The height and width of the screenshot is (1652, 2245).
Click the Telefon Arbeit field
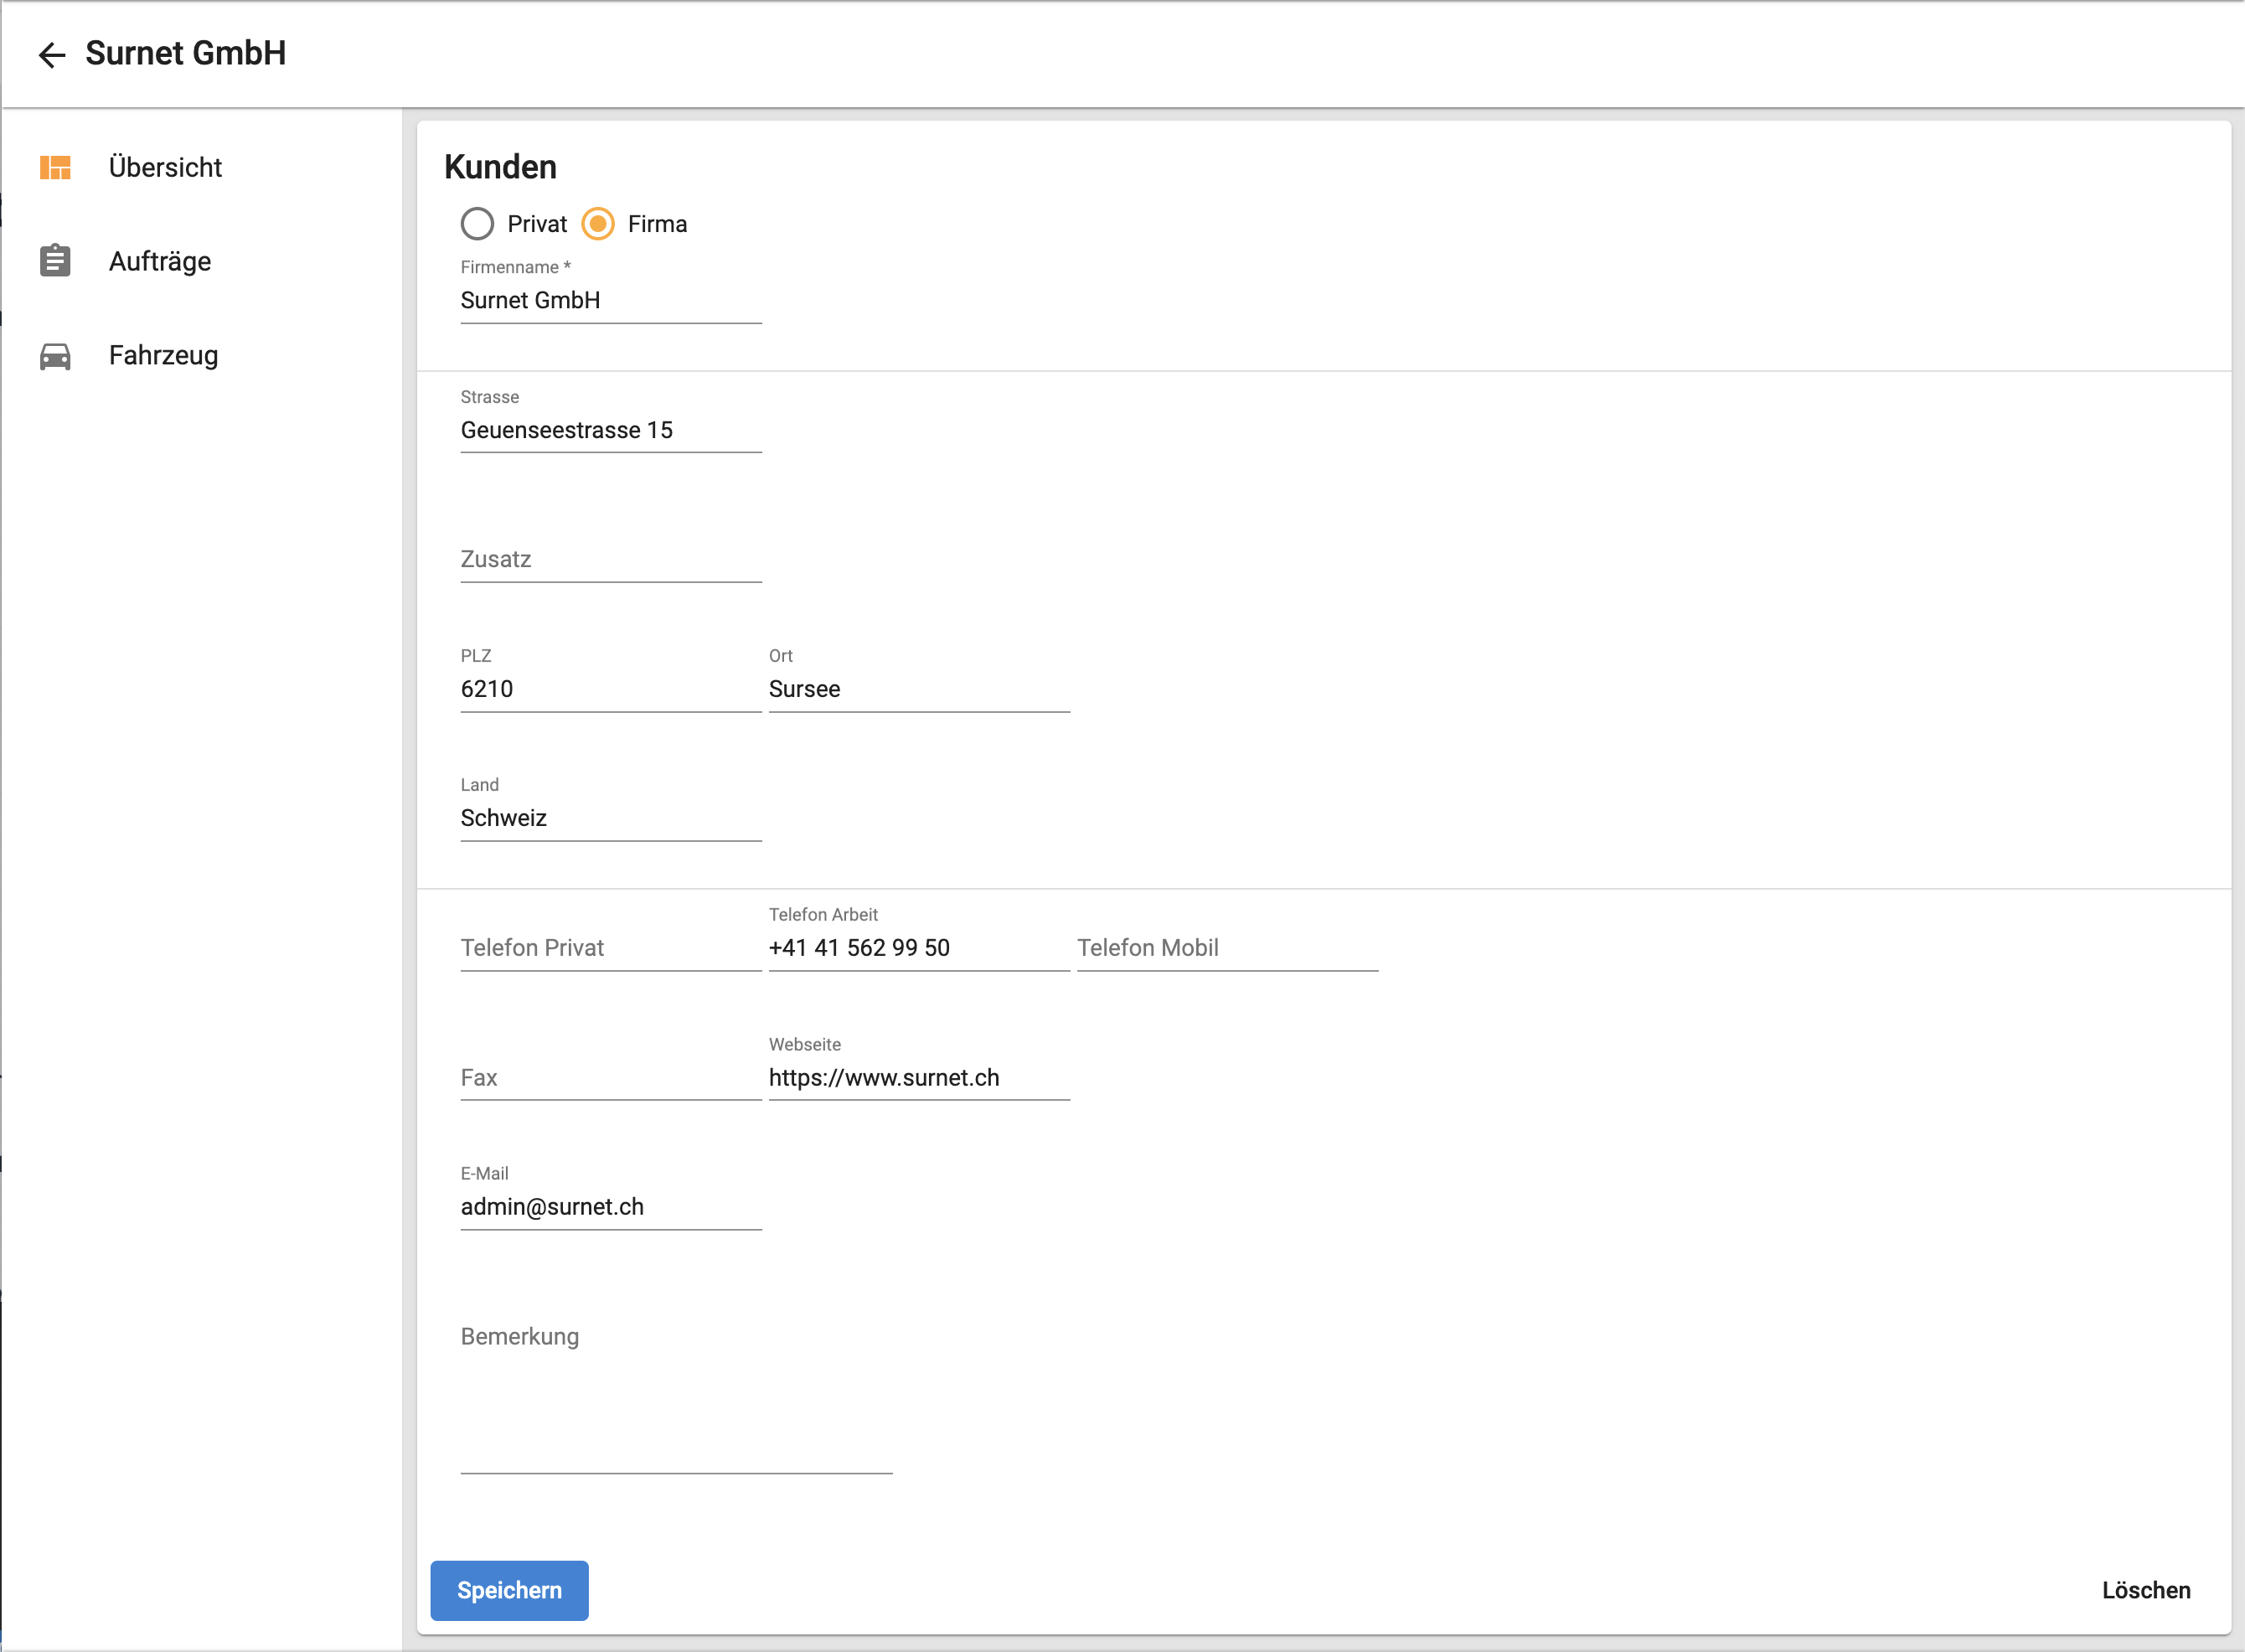pos(919,948)
